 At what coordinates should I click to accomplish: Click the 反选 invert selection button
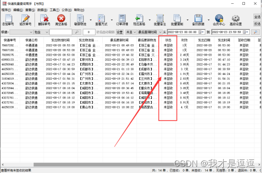click(257, 24)
